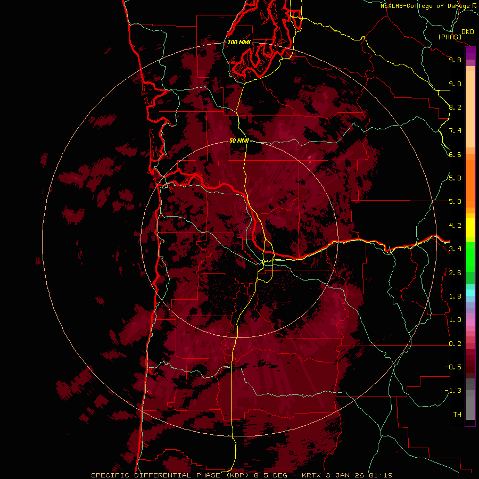The image size is (479, 479).
Task: Click the NEXLAB-College of DuPage label
Action: (x=426, y=6)
